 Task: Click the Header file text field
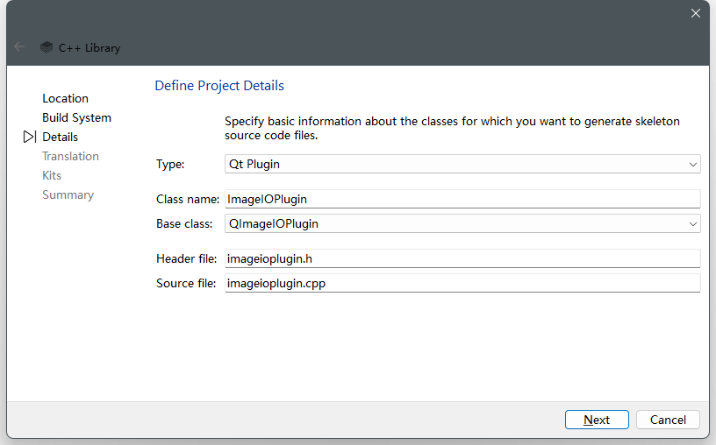pyautogui.click(x=462, y=258)
